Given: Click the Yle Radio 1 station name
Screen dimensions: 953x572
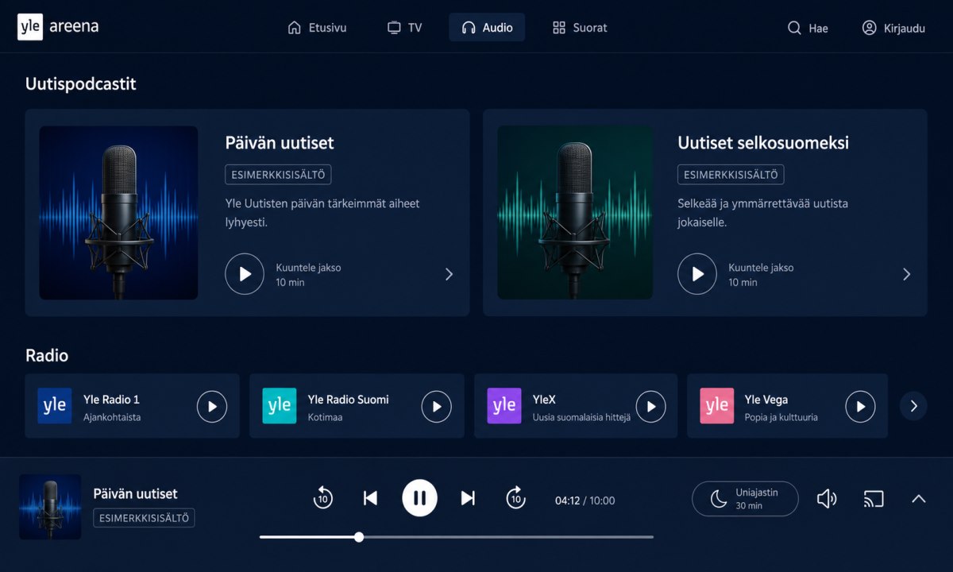Looking at the screenshot, I should click(111, 400).
